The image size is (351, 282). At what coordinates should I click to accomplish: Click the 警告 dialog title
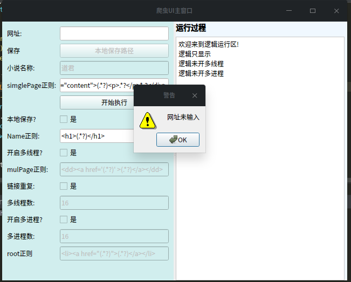[169, 95]
